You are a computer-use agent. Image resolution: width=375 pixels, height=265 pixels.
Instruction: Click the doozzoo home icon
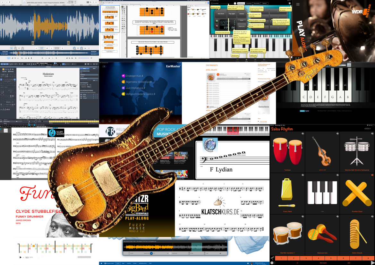point(101,263)
